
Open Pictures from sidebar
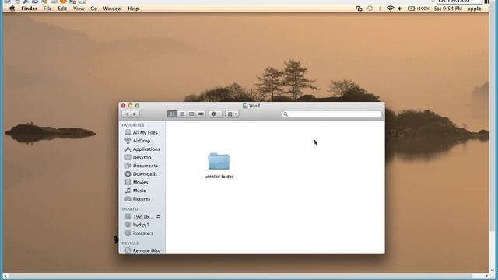click(x=142, y=199)
